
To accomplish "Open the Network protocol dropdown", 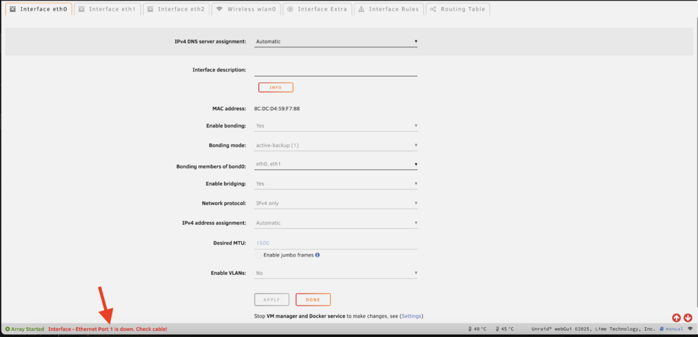I will [336, 203].
